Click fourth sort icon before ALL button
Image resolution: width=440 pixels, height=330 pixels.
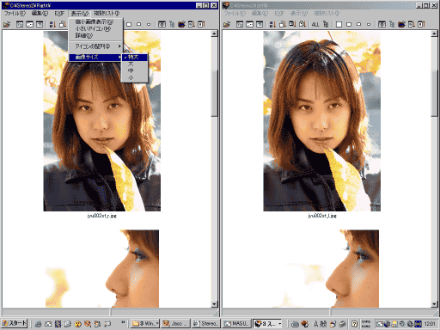click(x=302, y=24)
